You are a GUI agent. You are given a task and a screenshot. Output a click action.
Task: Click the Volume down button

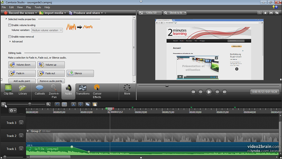(22, 65)
